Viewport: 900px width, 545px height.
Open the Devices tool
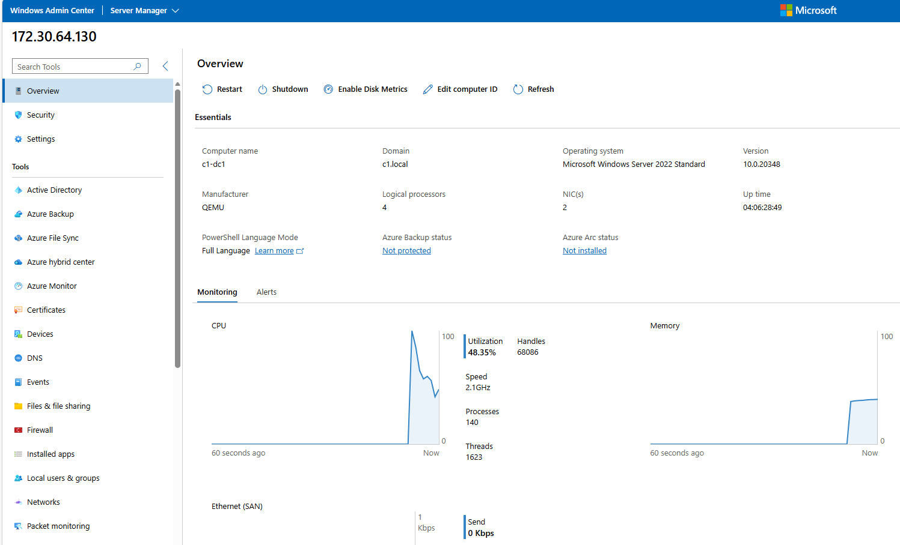click(38, 334)
